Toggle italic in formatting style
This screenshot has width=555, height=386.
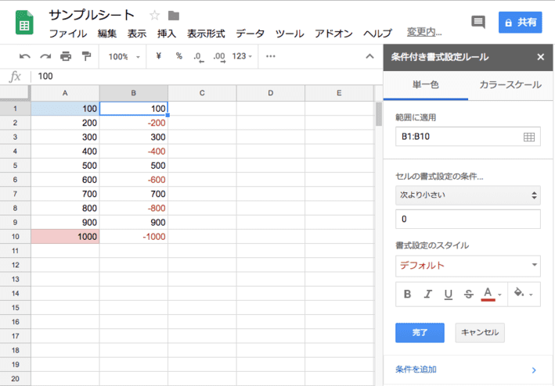tap(427, 295)
